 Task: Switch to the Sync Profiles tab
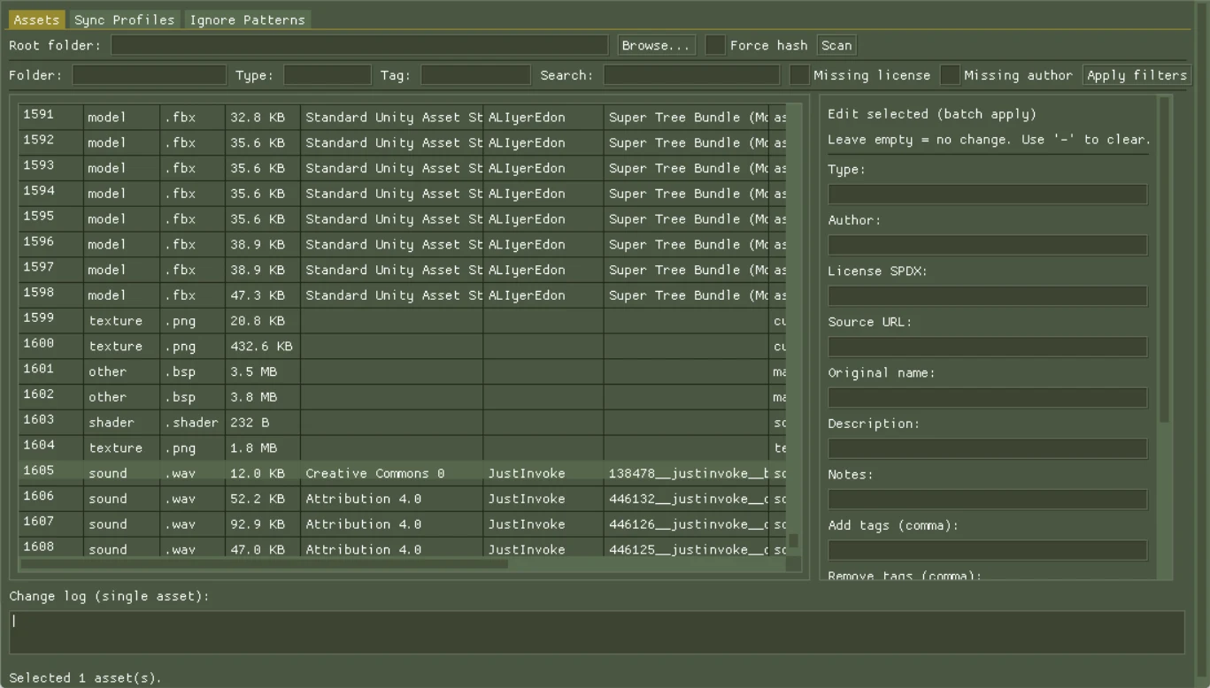click(x=125, y=19)
